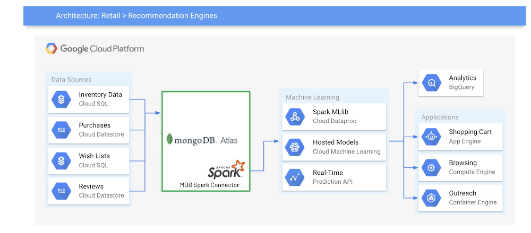Screen dimensions: 531x233
Task: Click the "App Engine" subtitle
Action: tap(465, 141)
